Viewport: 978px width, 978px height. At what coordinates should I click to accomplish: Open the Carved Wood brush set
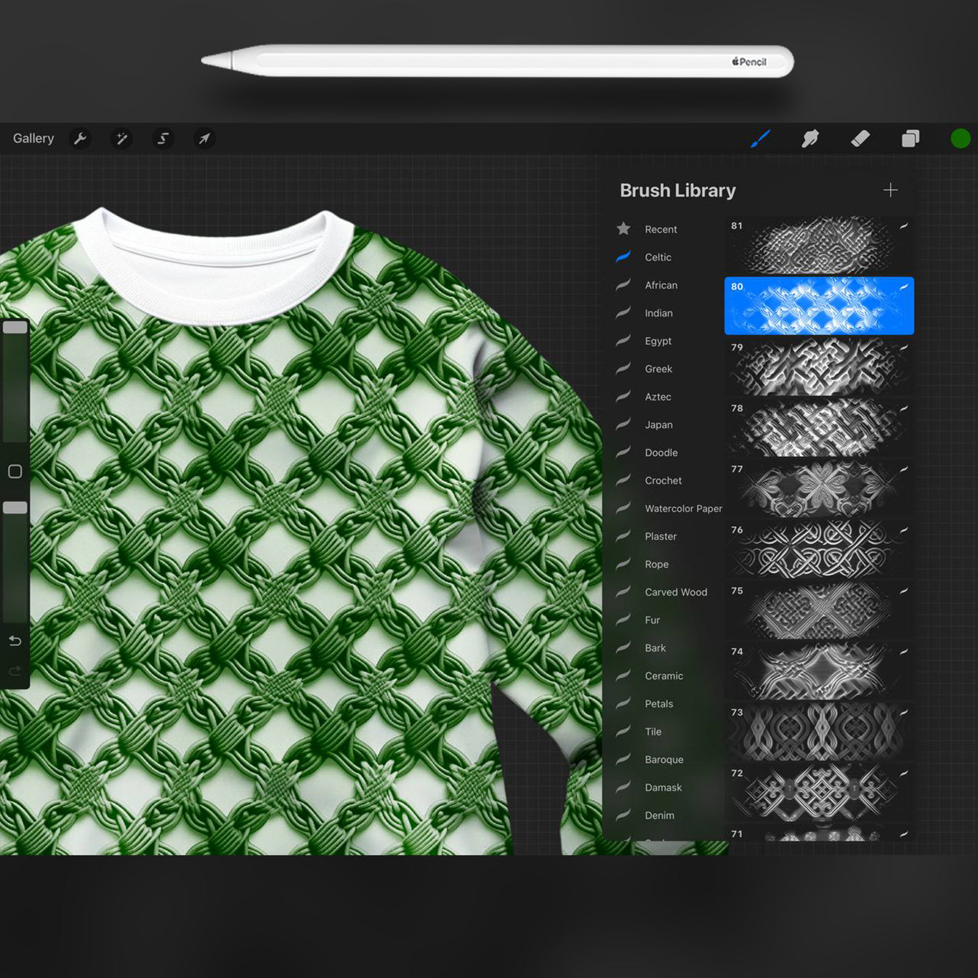676,592
